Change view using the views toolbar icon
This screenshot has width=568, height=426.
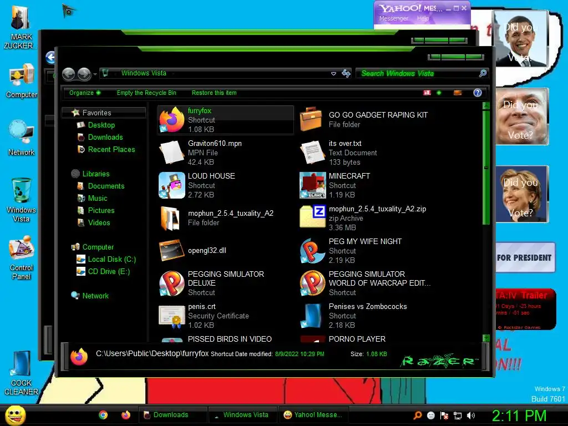427,93
